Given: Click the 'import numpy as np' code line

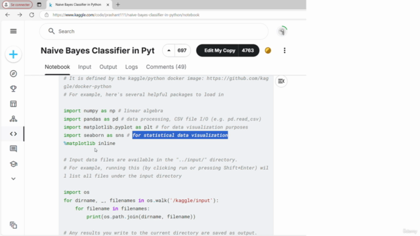Looking at the screenshot, I should 113,111.
